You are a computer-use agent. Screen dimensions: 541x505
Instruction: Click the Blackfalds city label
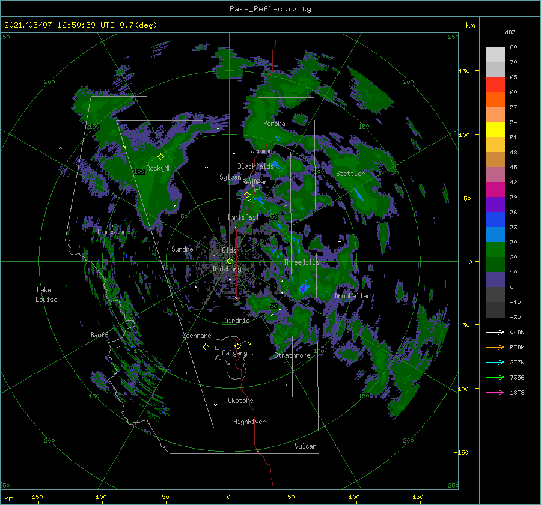(255, 166)
